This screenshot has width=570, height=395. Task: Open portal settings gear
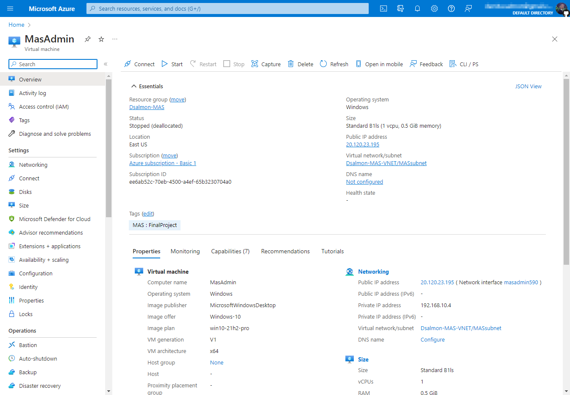pyautogui.click(x=434, y=8)
